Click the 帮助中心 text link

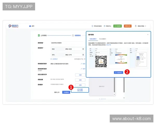(108, 26)
